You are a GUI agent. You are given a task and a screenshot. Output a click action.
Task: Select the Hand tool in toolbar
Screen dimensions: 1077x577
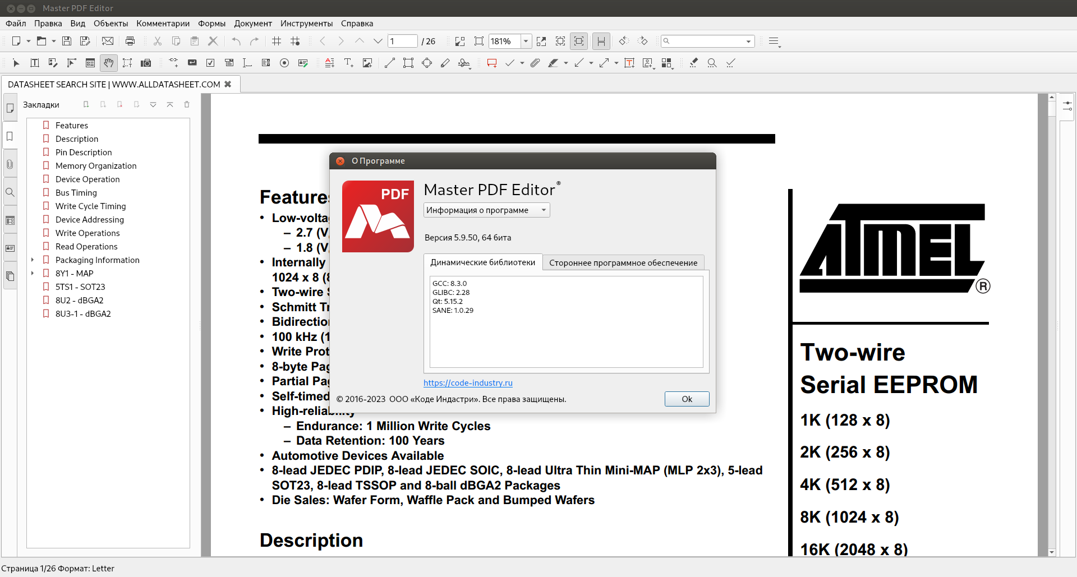(x=108, y=63)
